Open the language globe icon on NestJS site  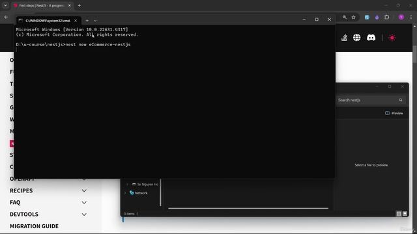[356, 38]
